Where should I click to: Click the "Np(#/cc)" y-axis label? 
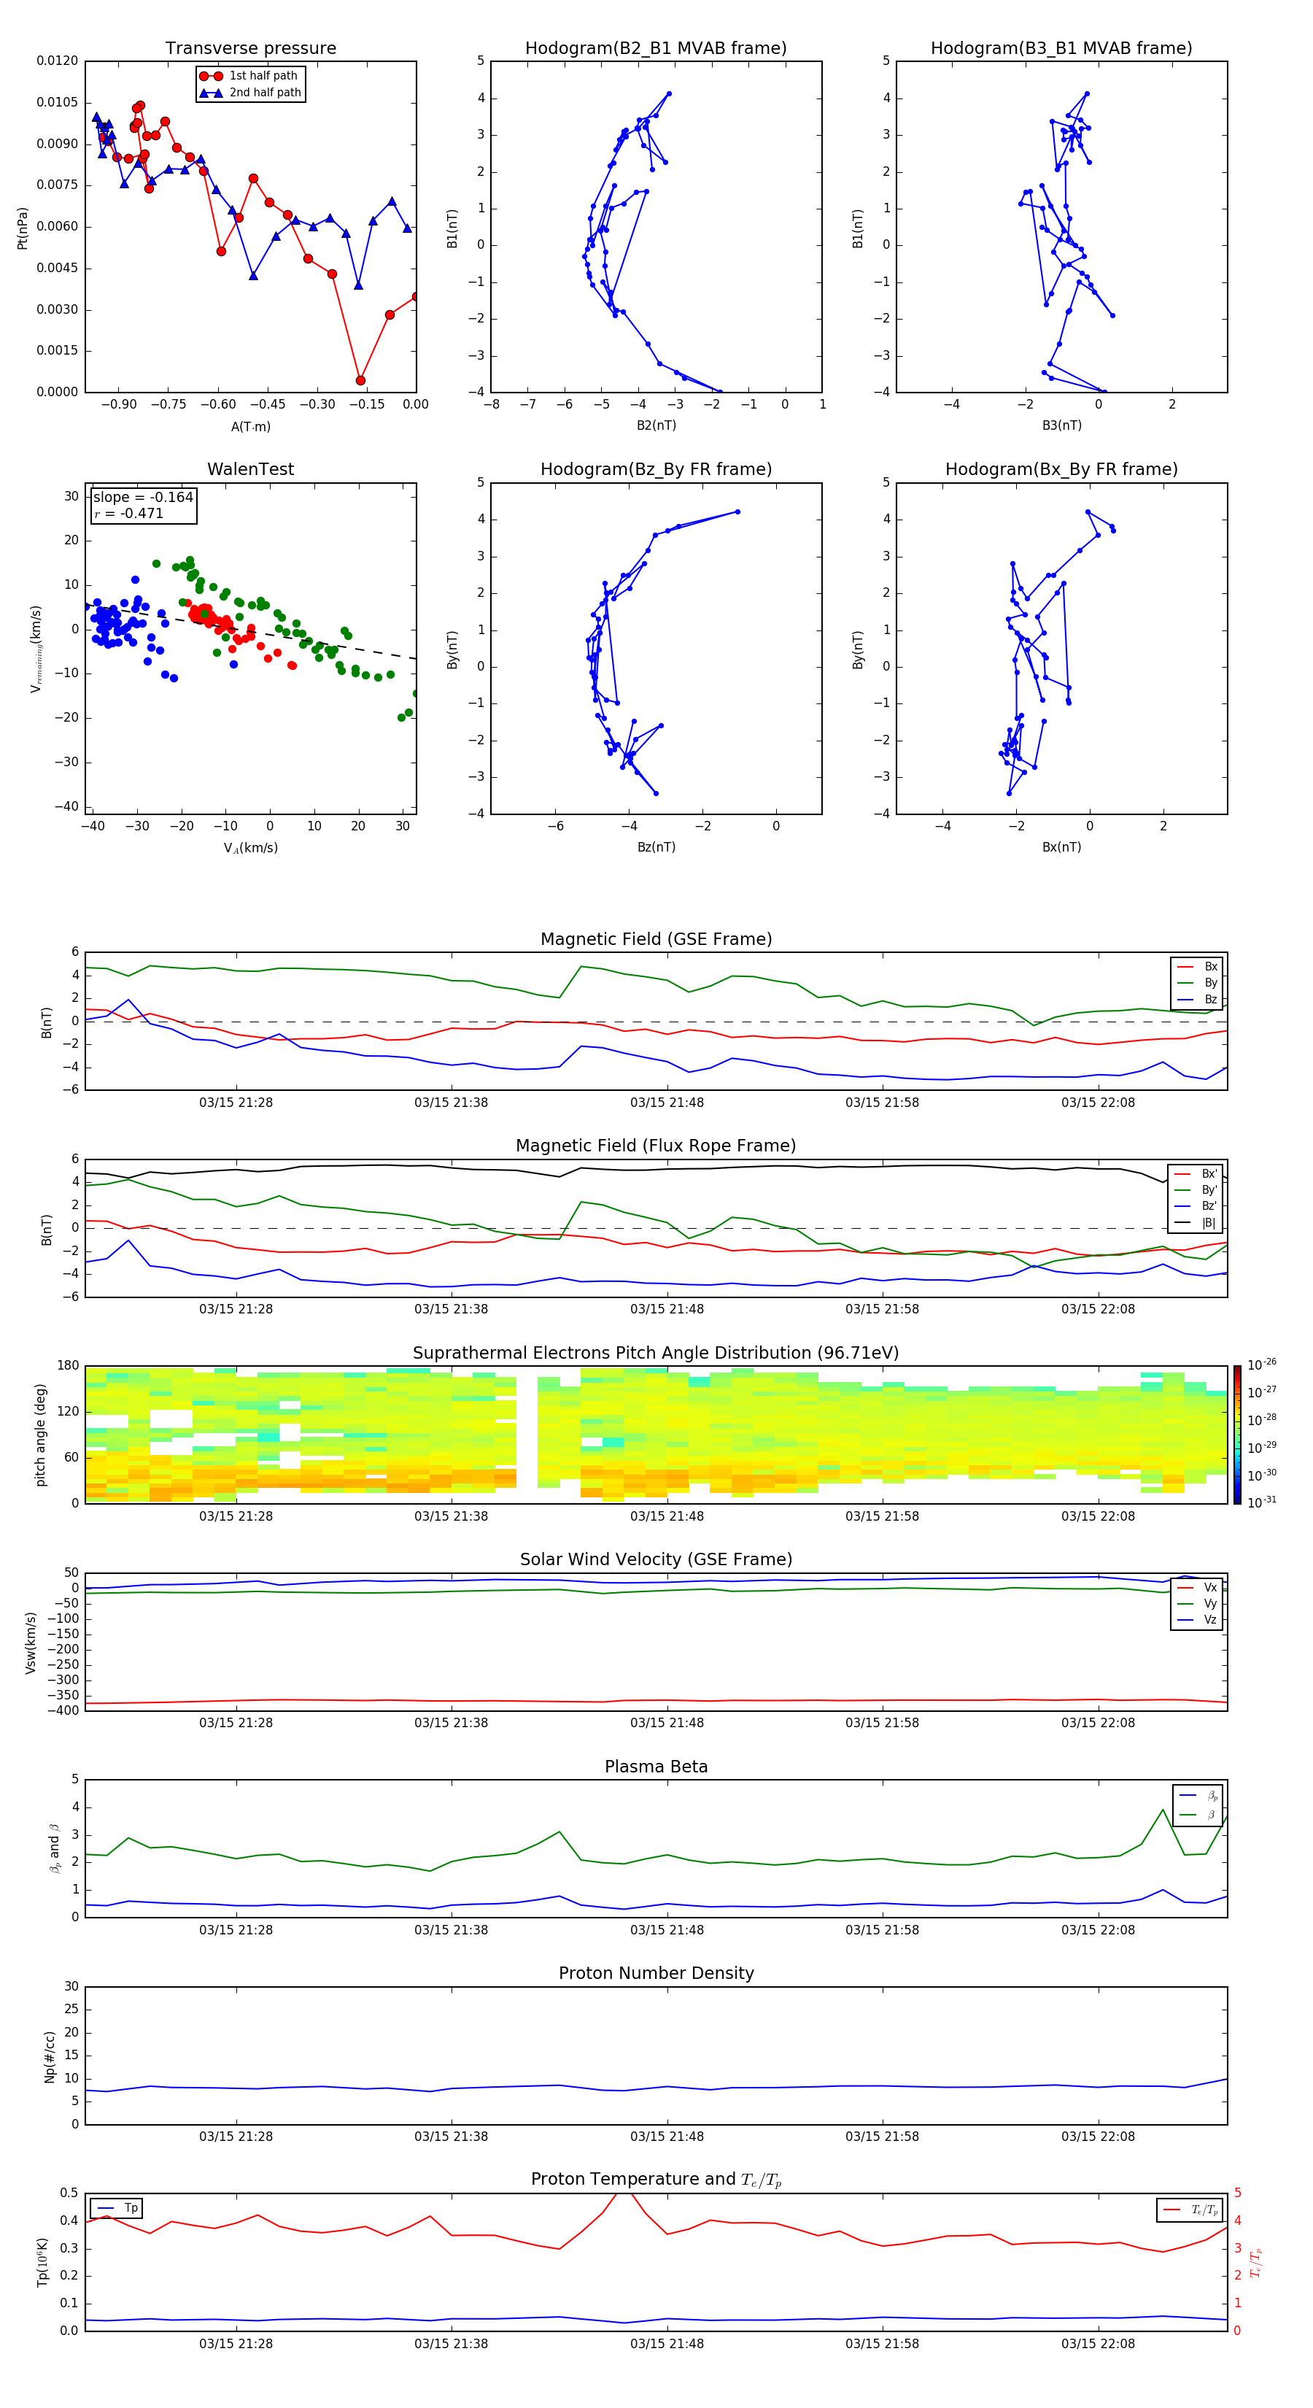50,2056
